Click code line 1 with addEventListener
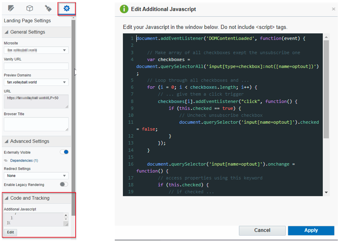 pyautogui.click(x=221, y=38)
